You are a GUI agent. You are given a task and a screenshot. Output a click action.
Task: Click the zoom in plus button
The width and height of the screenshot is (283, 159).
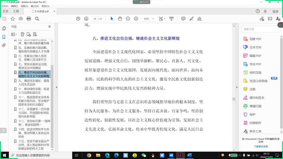coord(136,19)
